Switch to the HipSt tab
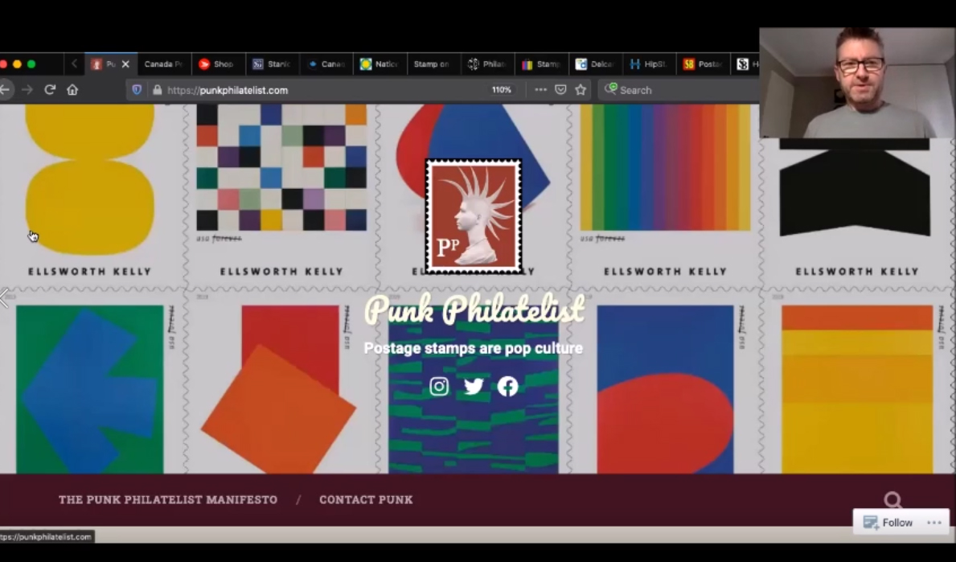956x562 pixels. 648,64
